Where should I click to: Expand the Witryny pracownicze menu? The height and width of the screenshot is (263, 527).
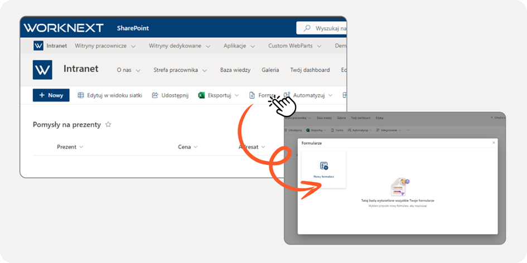[133, 46]
